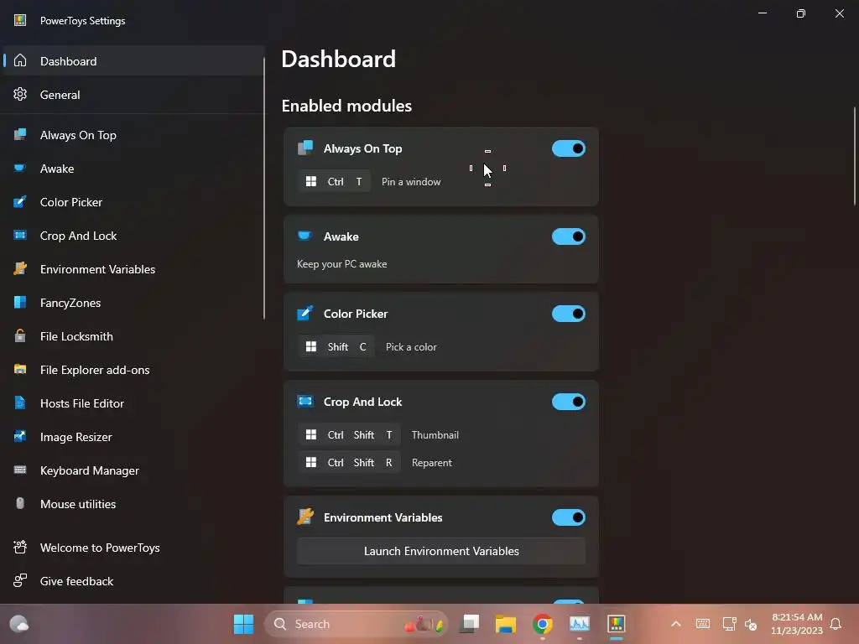Click the Reparent Win Ctrl Shift R shortcut
This screenshot has height=644, width=859.
pyautogui.click(x=349, y=462)
